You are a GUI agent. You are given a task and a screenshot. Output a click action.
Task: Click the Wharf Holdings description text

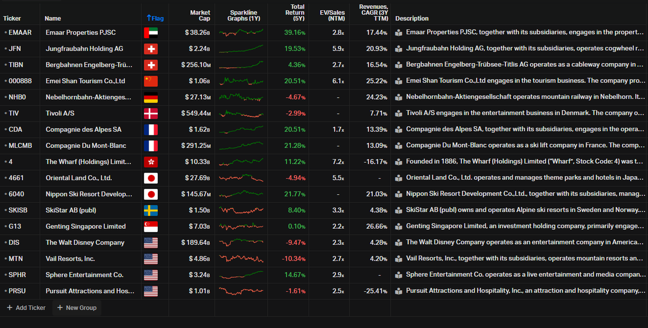coord(525,162)
